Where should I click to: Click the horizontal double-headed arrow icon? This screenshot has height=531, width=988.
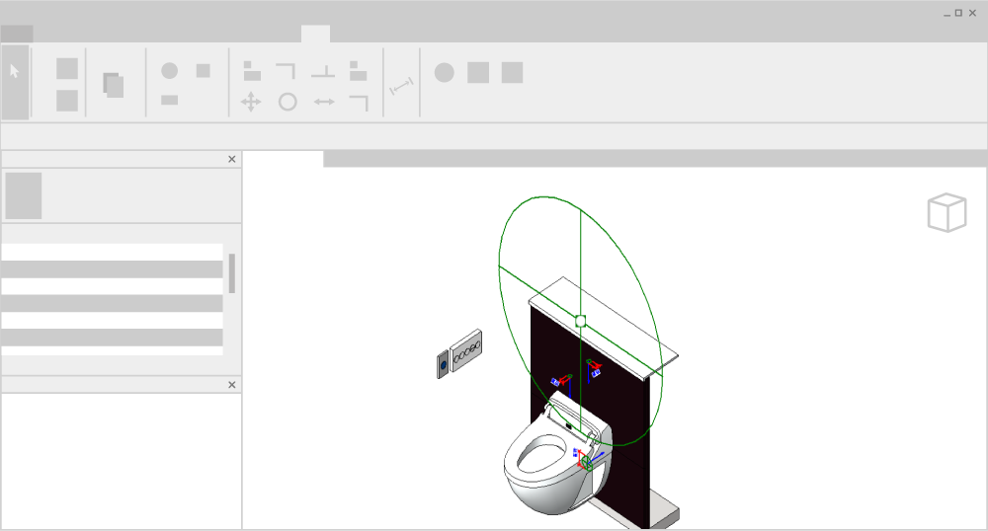(324, 102)
